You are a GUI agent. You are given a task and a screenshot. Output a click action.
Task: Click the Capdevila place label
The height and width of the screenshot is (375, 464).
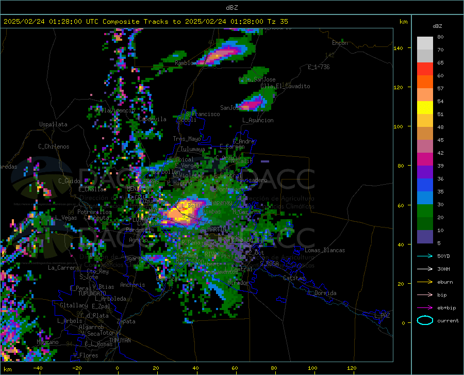152,119
